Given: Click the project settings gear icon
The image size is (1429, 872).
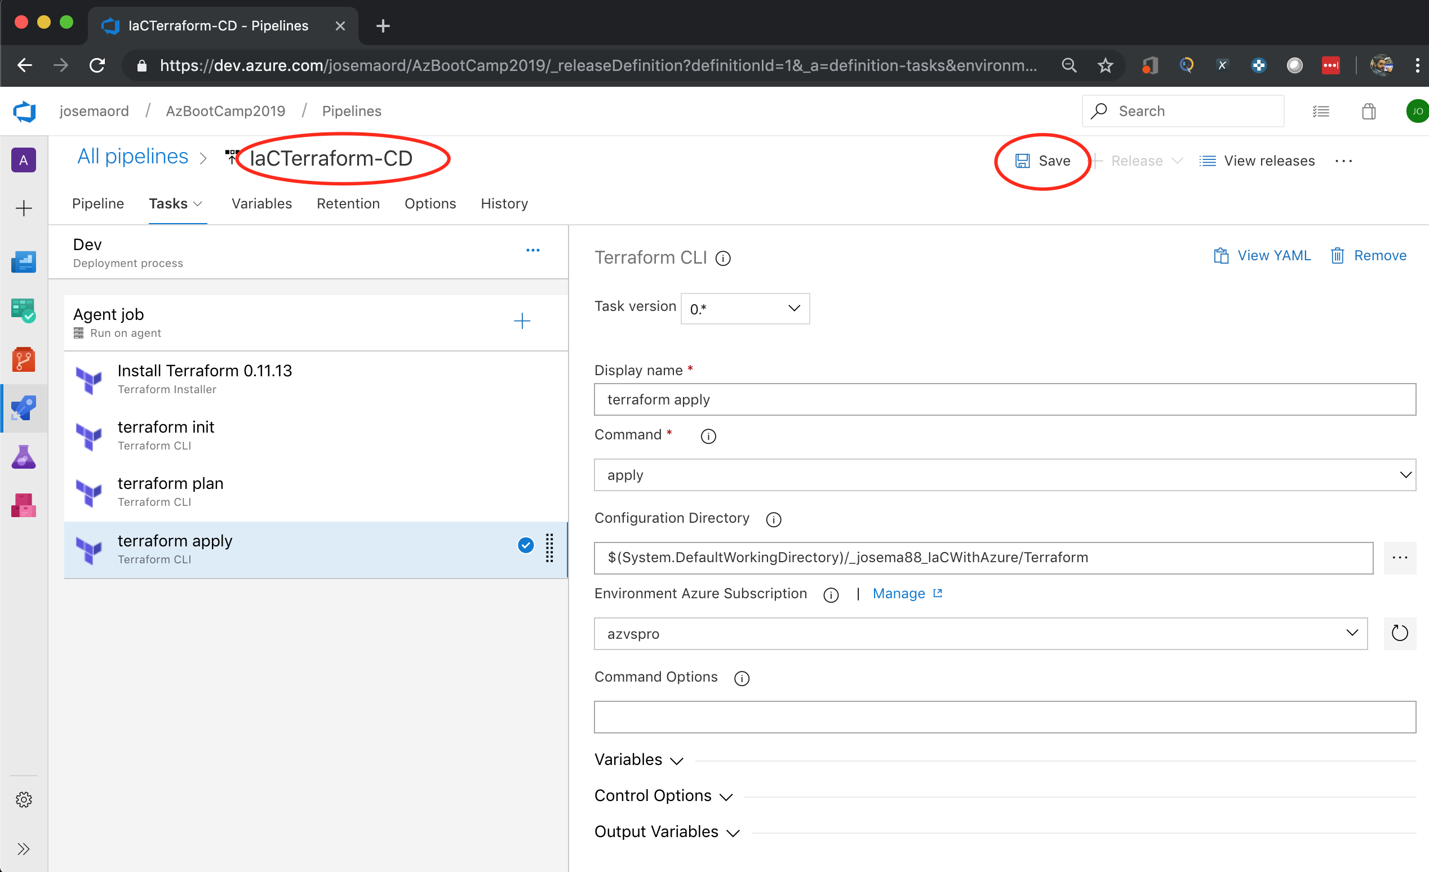Looking at the screenshot, I should [x=23, y=799].
